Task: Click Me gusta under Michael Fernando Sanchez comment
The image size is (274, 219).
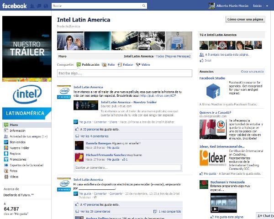Action: pos(113,159)
